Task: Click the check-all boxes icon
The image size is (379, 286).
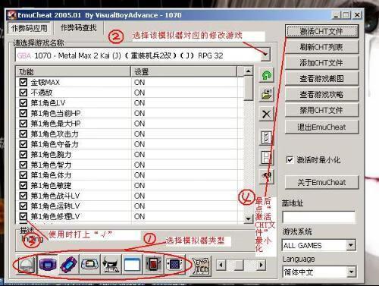Action: click(266, 137)
